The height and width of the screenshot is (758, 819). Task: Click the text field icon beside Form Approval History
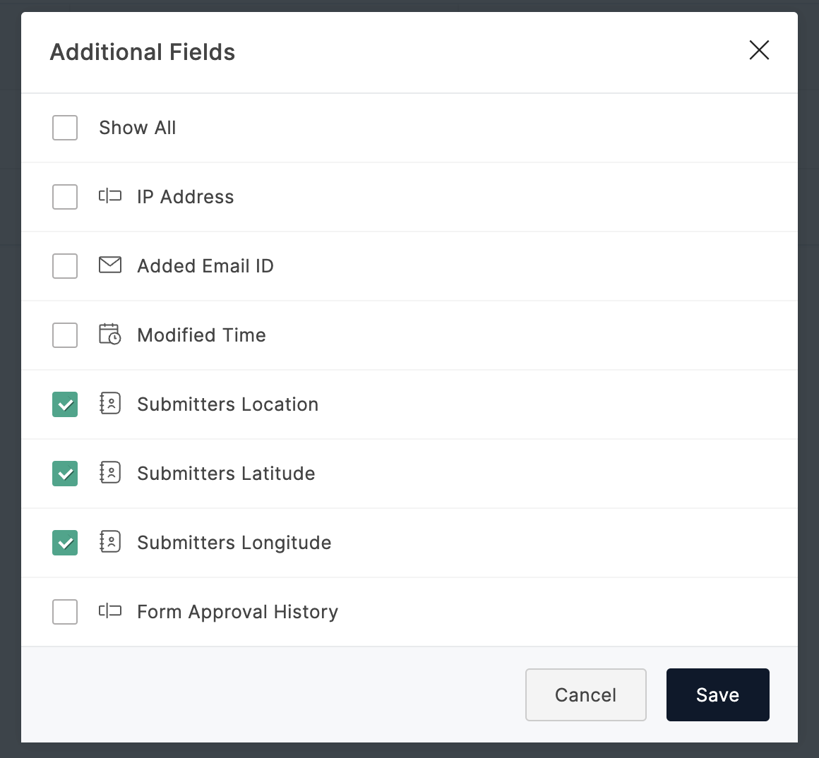coord(110,611)
